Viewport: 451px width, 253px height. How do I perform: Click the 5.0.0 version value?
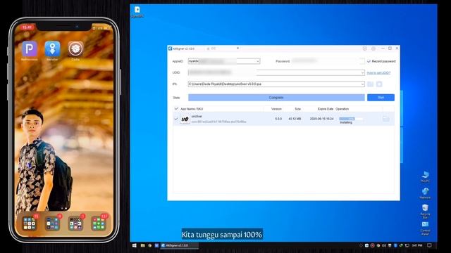(x=278, y=119)
